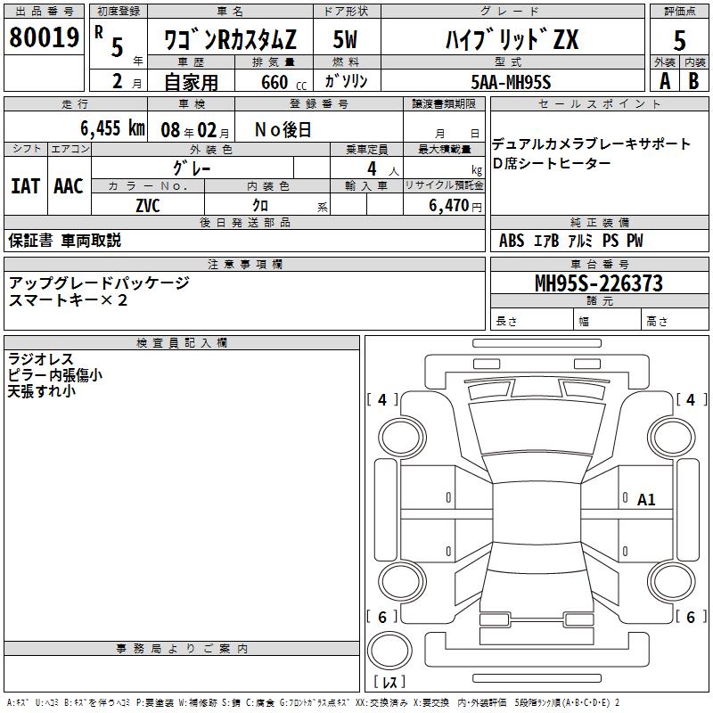Select sales point デュアルカメラブレーキサポート
The height and width of the screenshot is (713, 713).
pyautogui.click(x=591, y=144)
